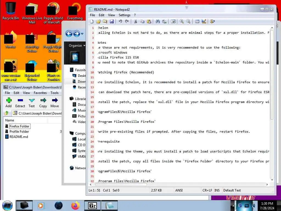281x211 pixels.
Task: Click Add button in 7-Zip toolbar
Action: 9,103
